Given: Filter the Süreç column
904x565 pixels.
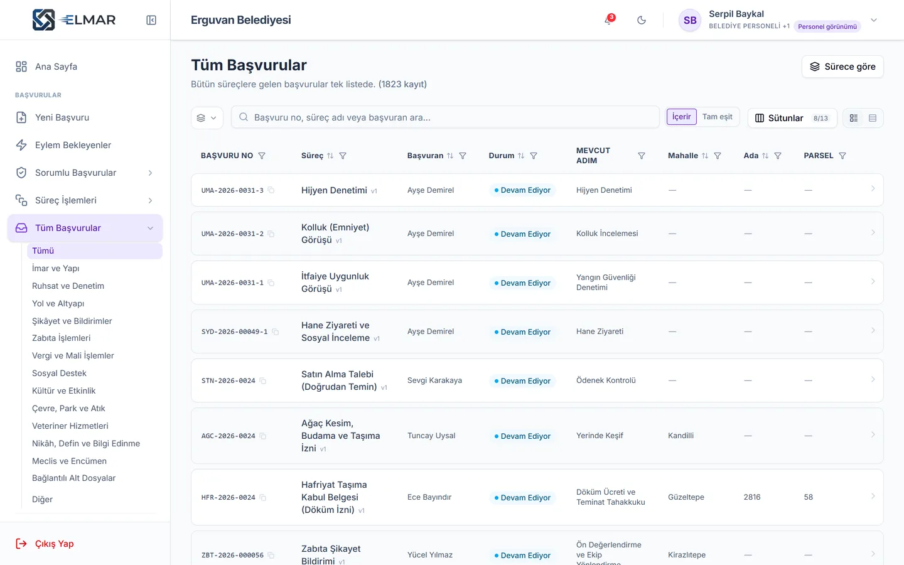Looking at the screenshot, I should (343, 156).
